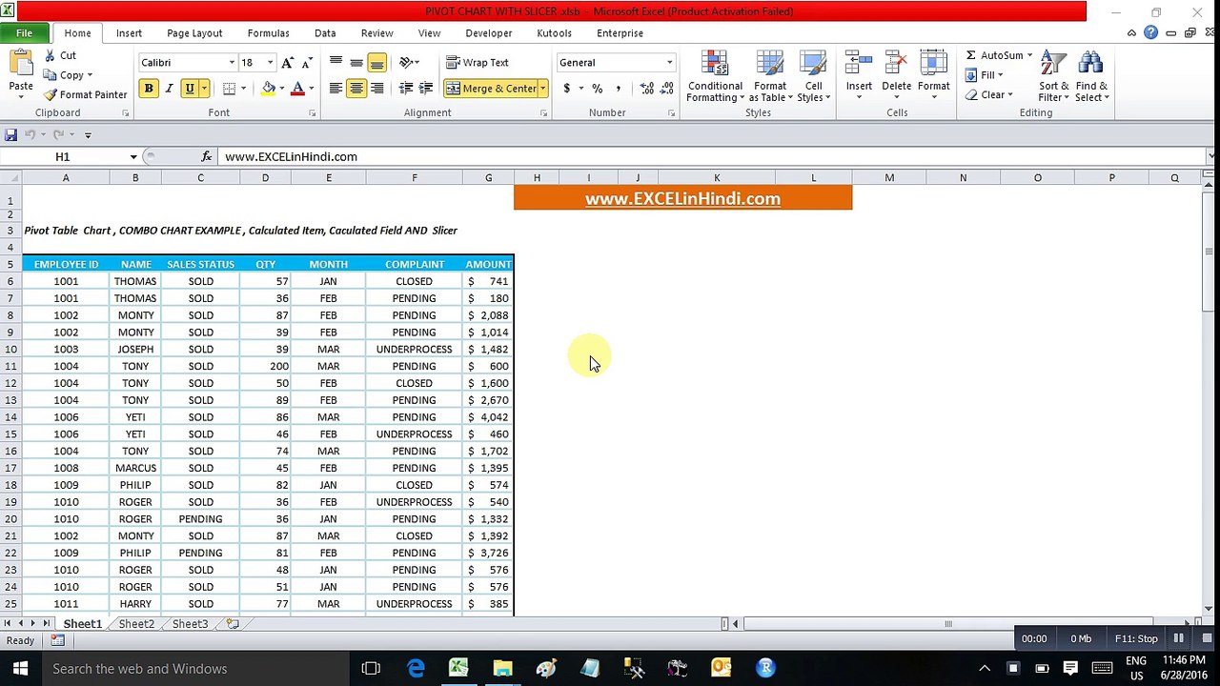
Task: Switch to the Formulas tab
Action: (x=268, y=32)
